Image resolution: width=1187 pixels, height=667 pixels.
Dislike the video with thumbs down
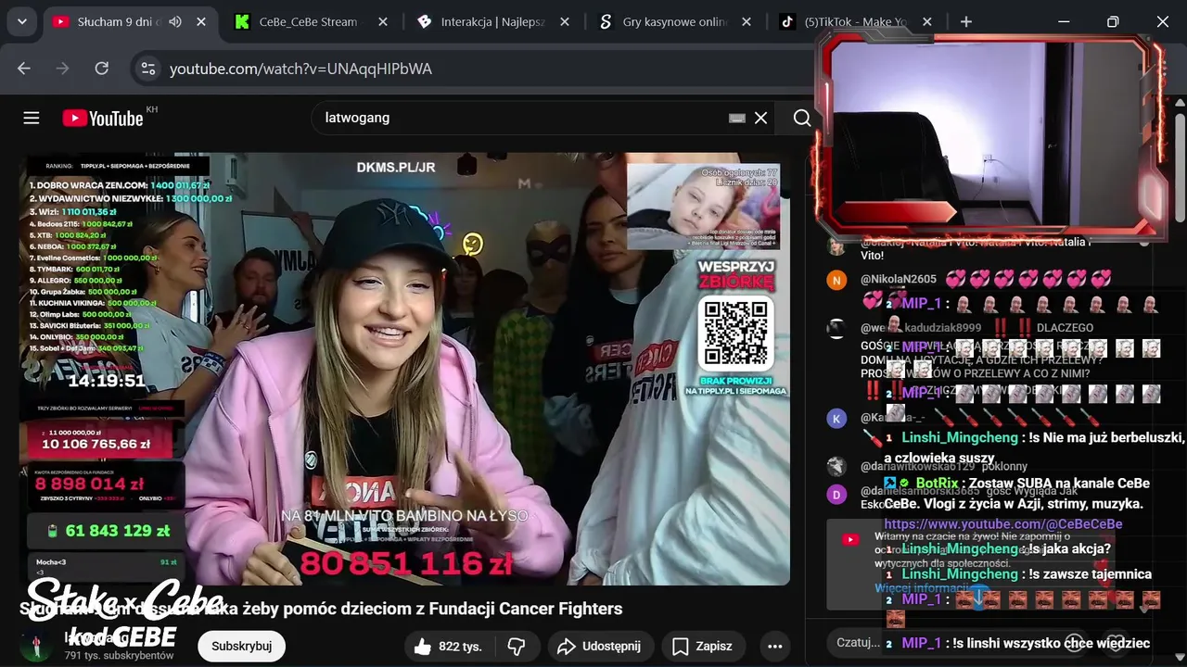click(517, 647)
